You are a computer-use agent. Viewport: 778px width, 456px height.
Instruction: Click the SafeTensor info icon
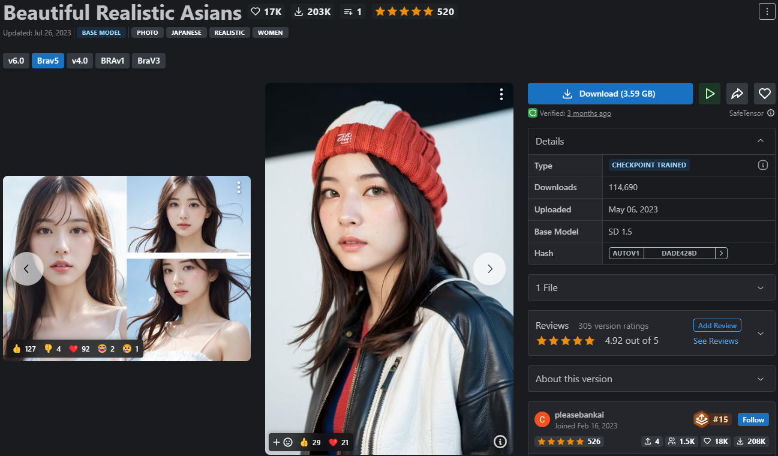(771, 113)
